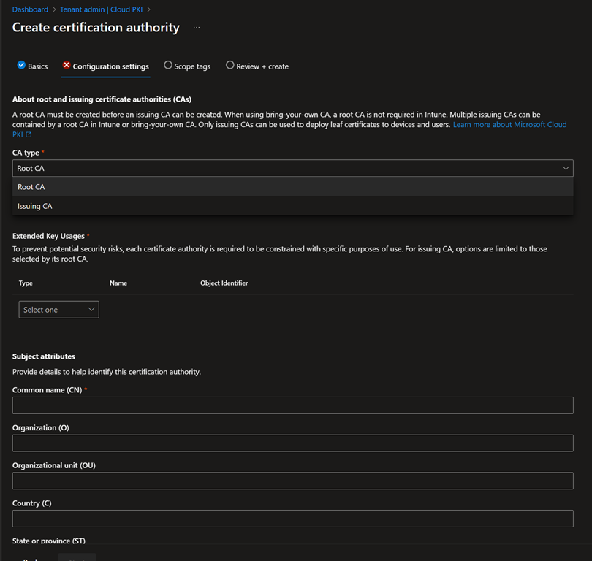Image resolution: width=592 pixels, height=561 pixels.
Task: Choose Issuing CA from the dropdown list
Action: pos(35,206)
